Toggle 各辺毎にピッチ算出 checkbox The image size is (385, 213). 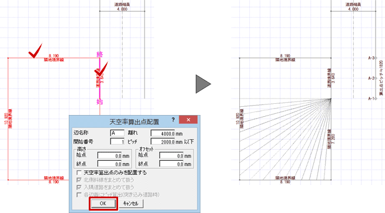(79, 195)
